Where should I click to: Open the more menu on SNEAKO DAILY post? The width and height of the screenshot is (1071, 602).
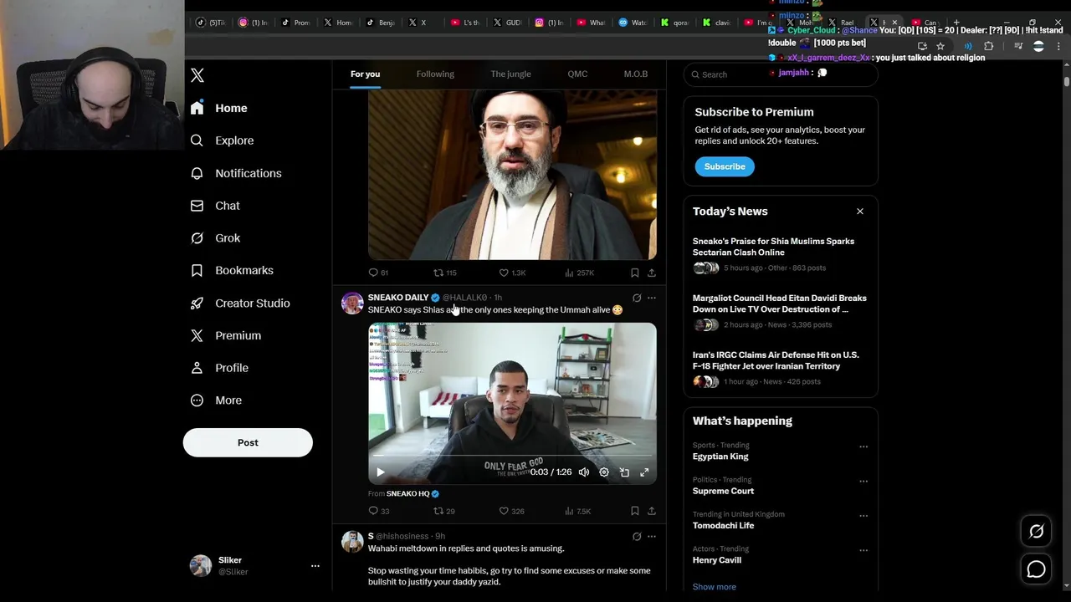[652, 298]
